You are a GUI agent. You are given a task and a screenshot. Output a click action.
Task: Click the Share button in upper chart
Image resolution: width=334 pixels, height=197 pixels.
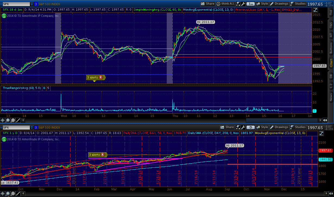tap(208, 4)
